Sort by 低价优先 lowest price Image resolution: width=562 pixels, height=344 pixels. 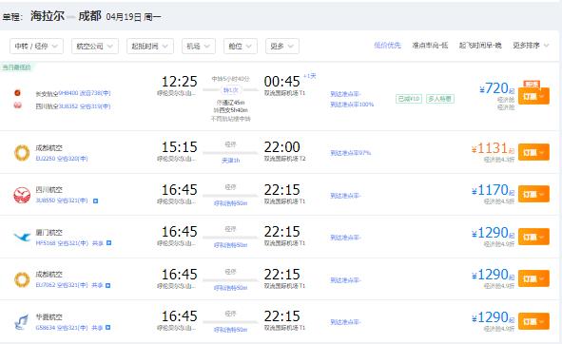click(387, 46)
